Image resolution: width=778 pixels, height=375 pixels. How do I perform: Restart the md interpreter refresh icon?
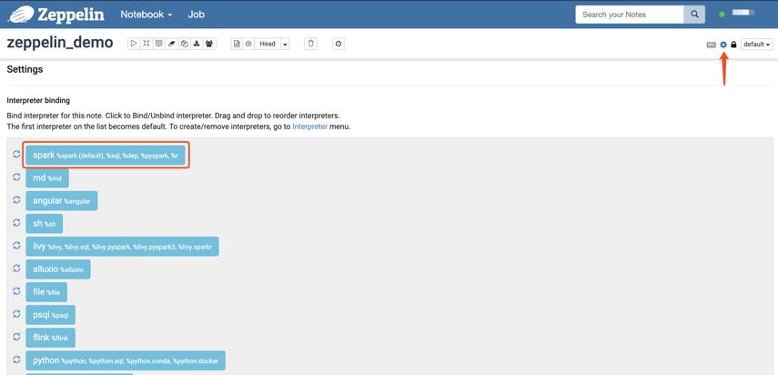(x=16, y=177)
